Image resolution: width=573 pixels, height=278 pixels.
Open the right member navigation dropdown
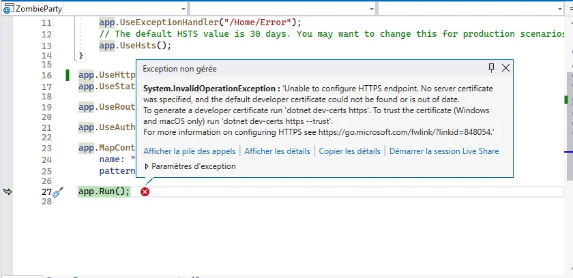pyautogui.click(x=560, y=9)
